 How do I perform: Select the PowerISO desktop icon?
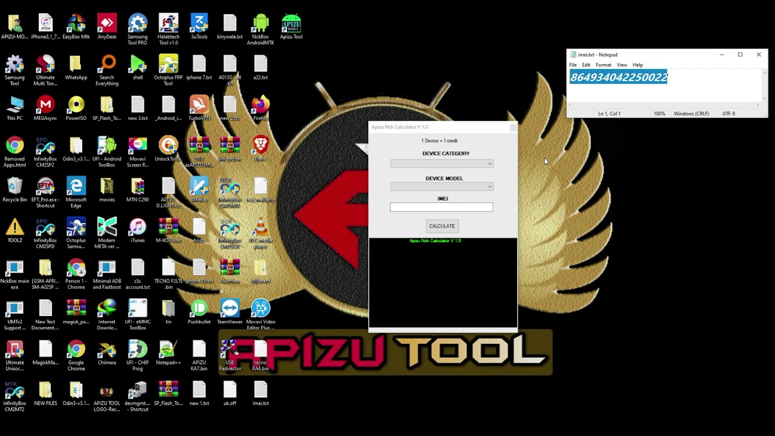coord(76,109)
